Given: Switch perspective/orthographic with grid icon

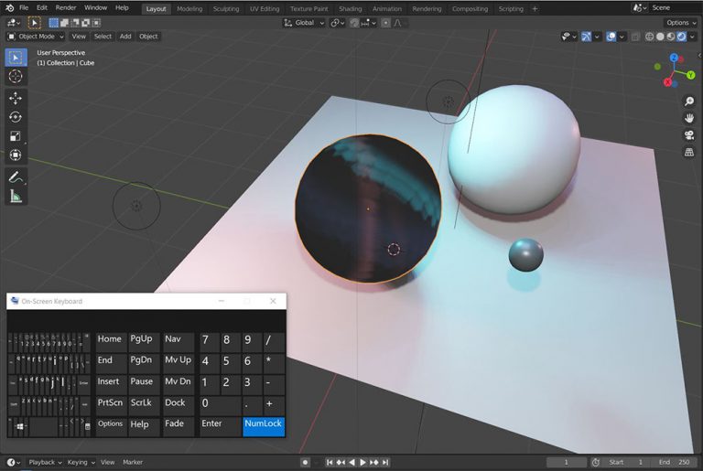Looking at the screenshot, I should click(689, 153).
